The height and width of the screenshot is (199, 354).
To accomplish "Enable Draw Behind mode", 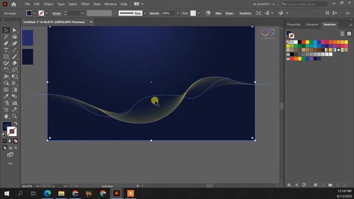I will [x=10, y=148].
